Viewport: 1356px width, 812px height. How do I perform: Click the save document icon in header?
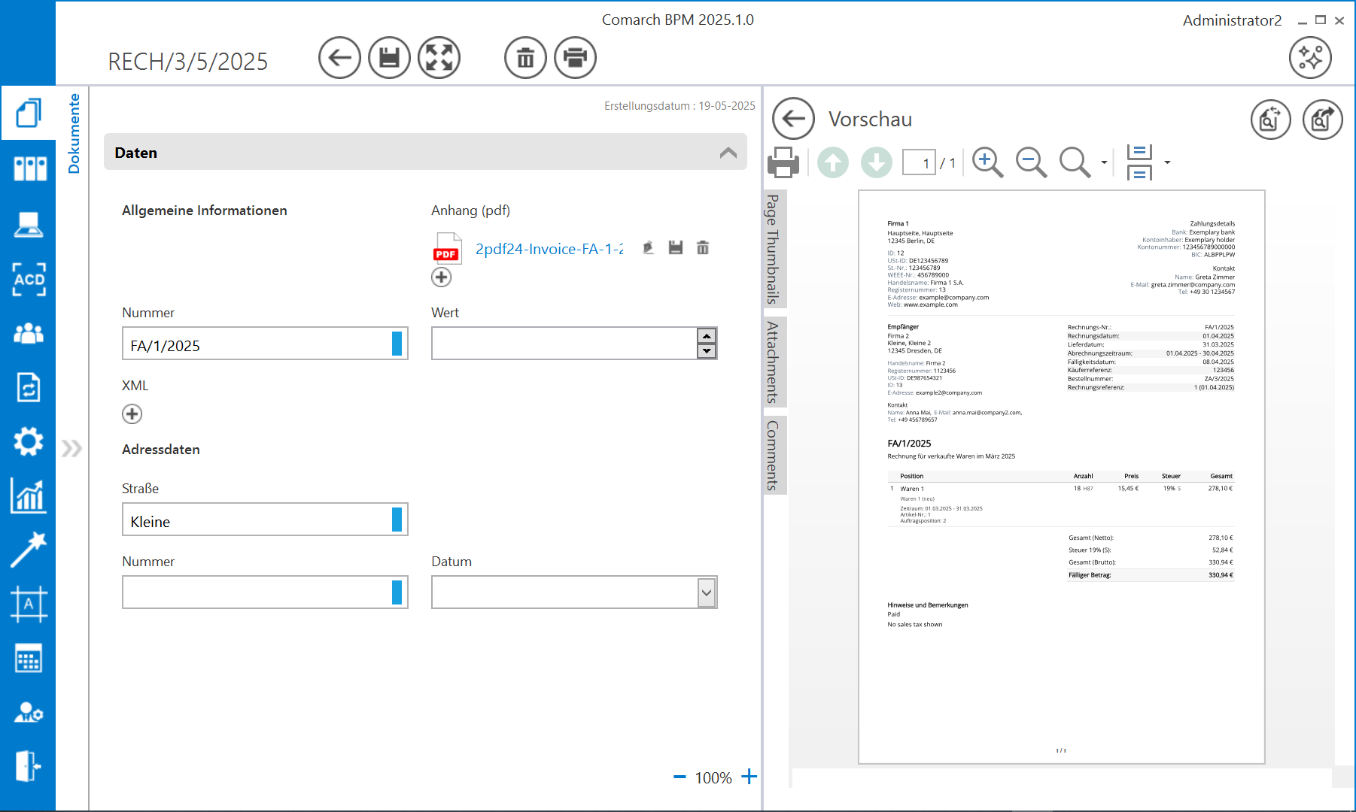(389, 58)
